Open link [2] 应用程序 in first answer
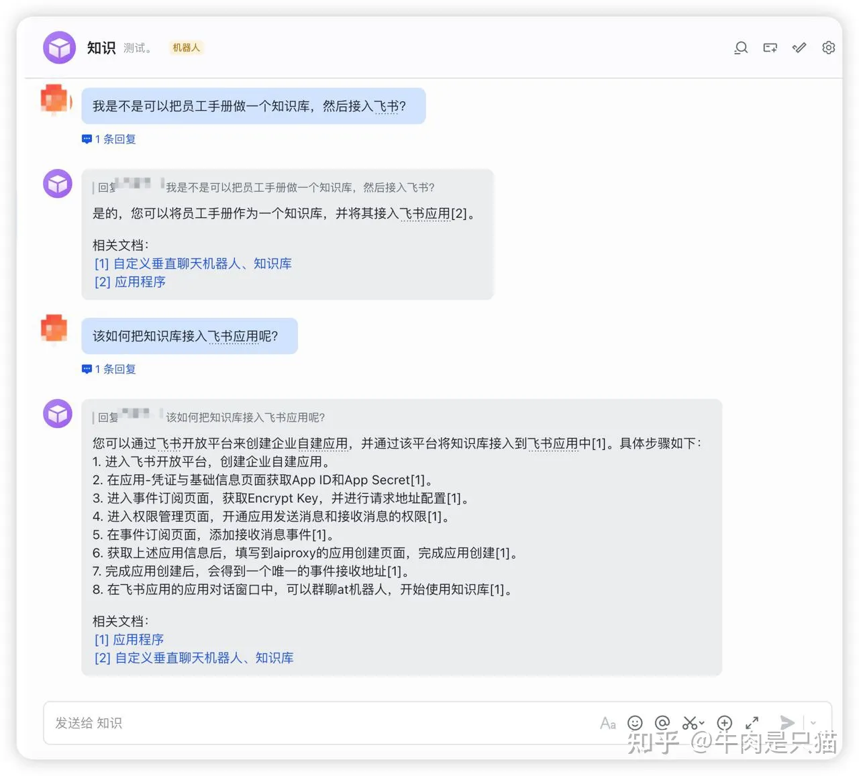Image resolution: width=859 pixels, height=776 pixels. pyautogui.click(x=130, y=282)
